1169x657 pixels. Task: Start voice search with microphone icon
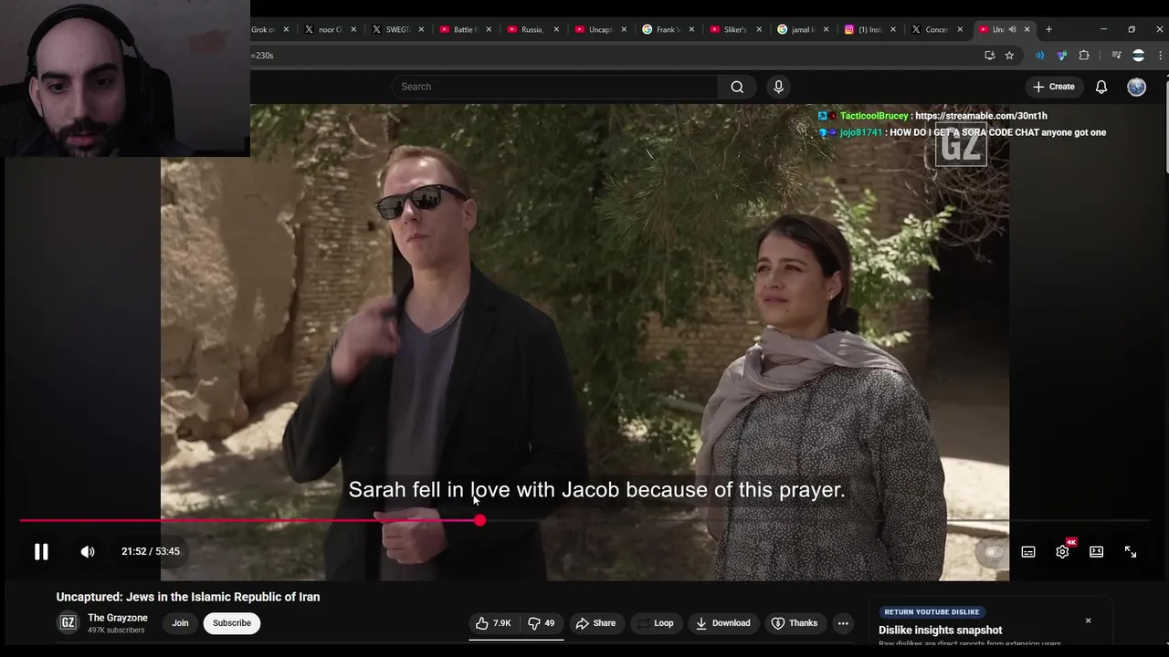[x=778, y=87]
